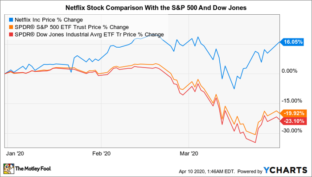
Task: Click The Motley Fool text link
Action: tap(33, 169)
